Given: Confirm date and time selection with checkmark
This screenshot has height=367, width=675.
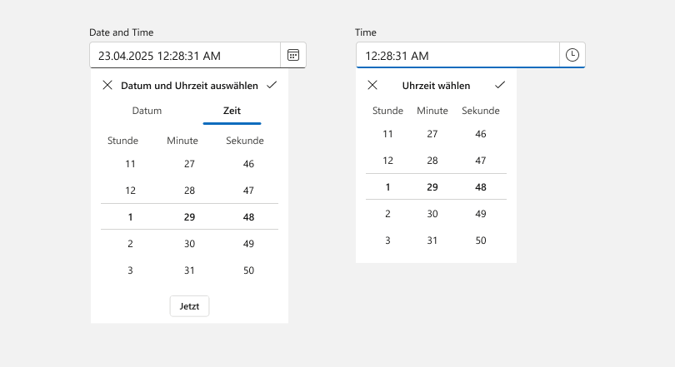Looking at the screenshot, I should tap(272, 85).
